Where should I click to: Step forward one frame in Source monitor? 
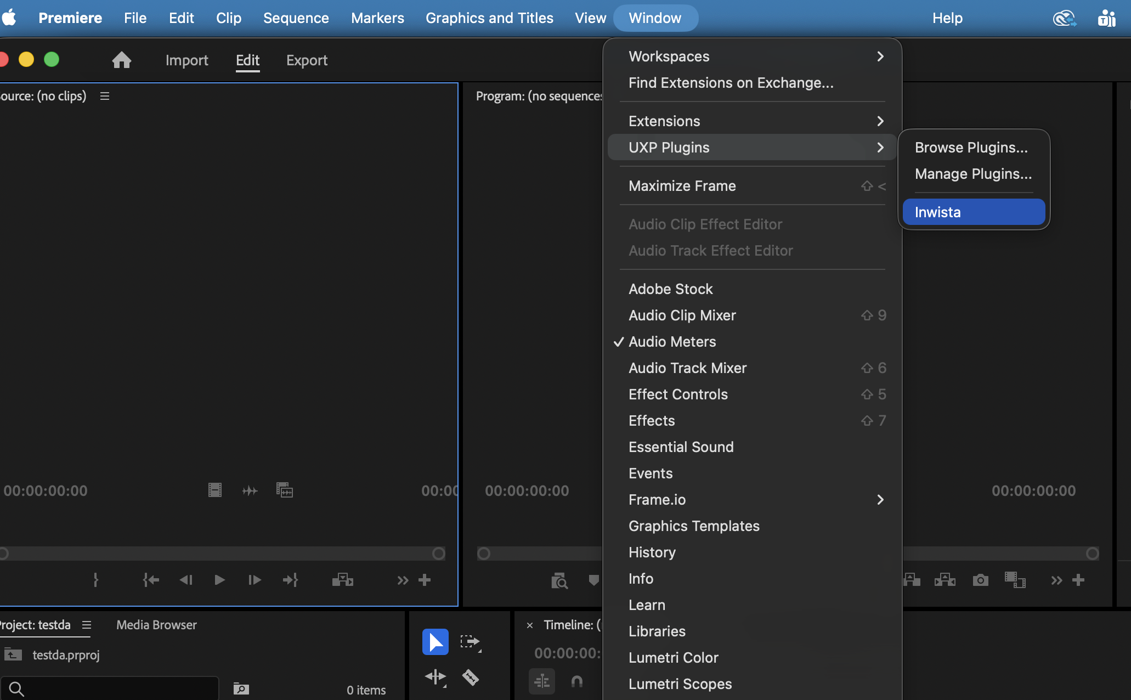point(255,580)
